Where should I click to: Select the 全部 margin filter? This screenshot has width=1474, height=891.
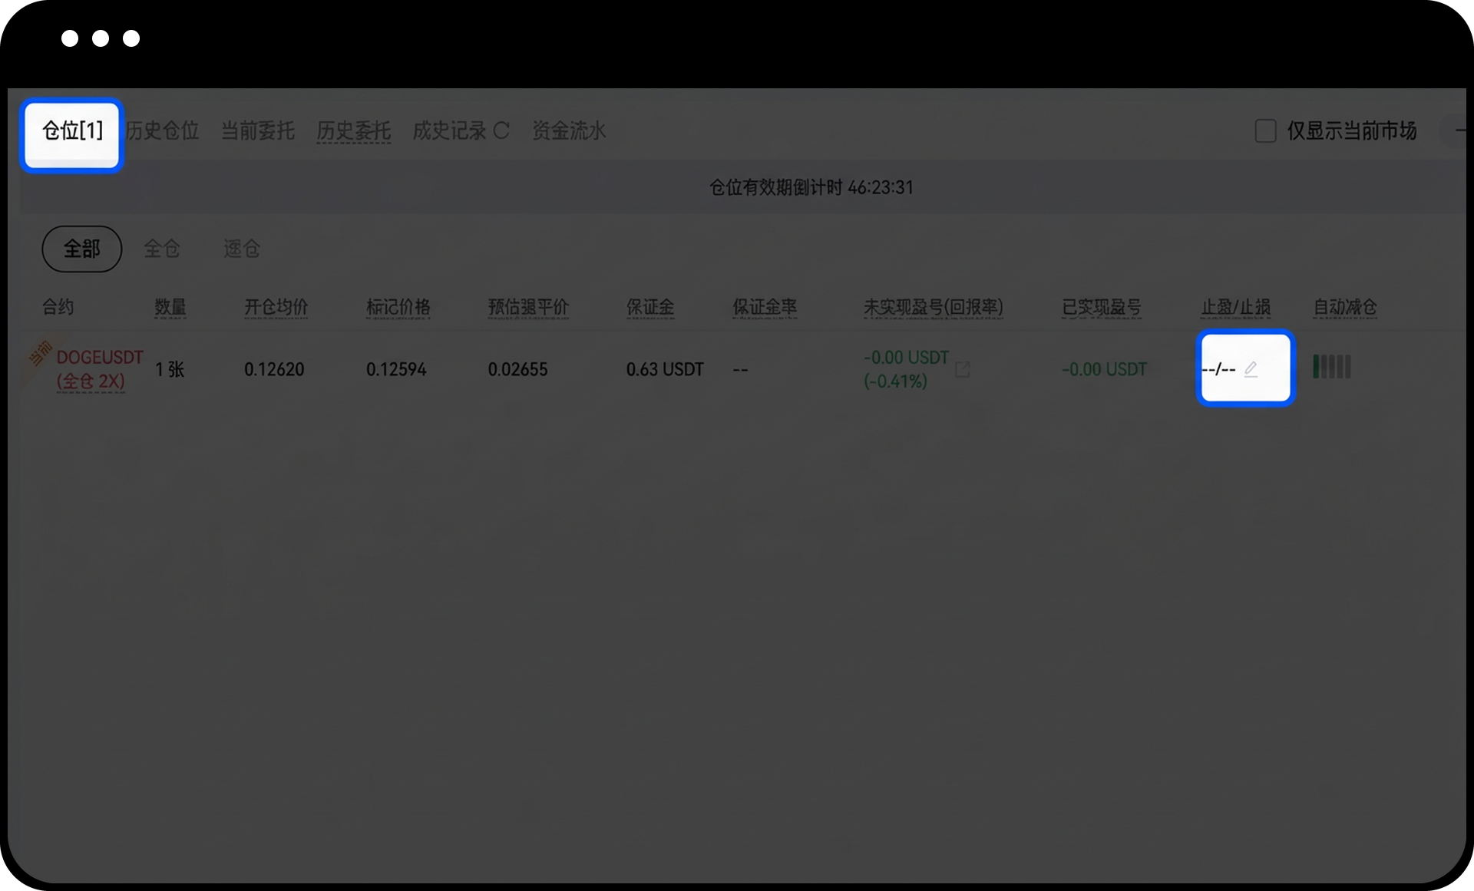(81, 249)
